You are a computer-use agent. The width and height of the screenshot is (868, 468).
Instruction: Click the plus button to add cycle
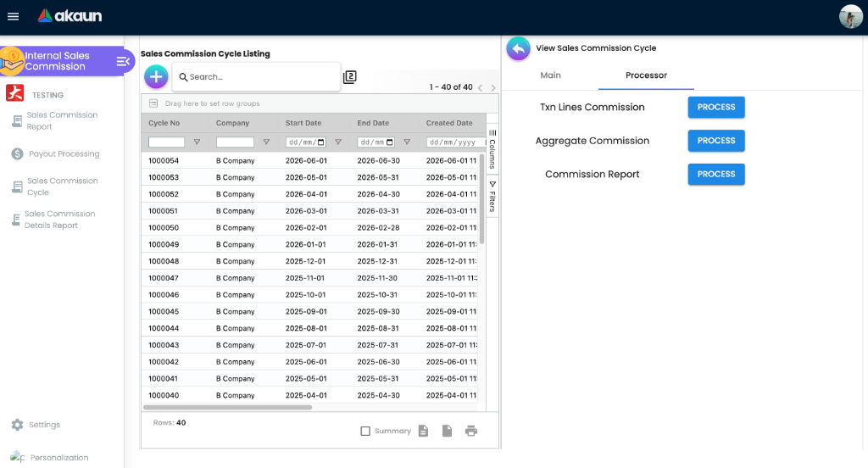(156, 76)
